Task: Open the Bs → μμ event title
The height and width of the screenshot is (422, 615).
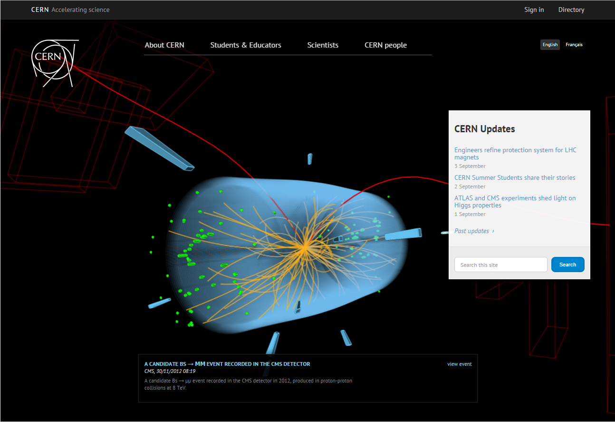Action: click(x=227, y=364)
